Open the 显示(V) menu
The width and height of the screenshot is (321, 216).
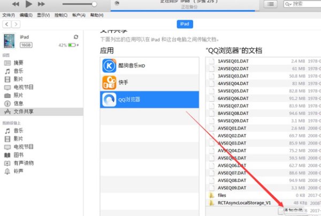tap(43, 15)
